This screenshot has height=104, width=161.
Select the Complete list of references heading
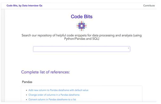[45, 72]
